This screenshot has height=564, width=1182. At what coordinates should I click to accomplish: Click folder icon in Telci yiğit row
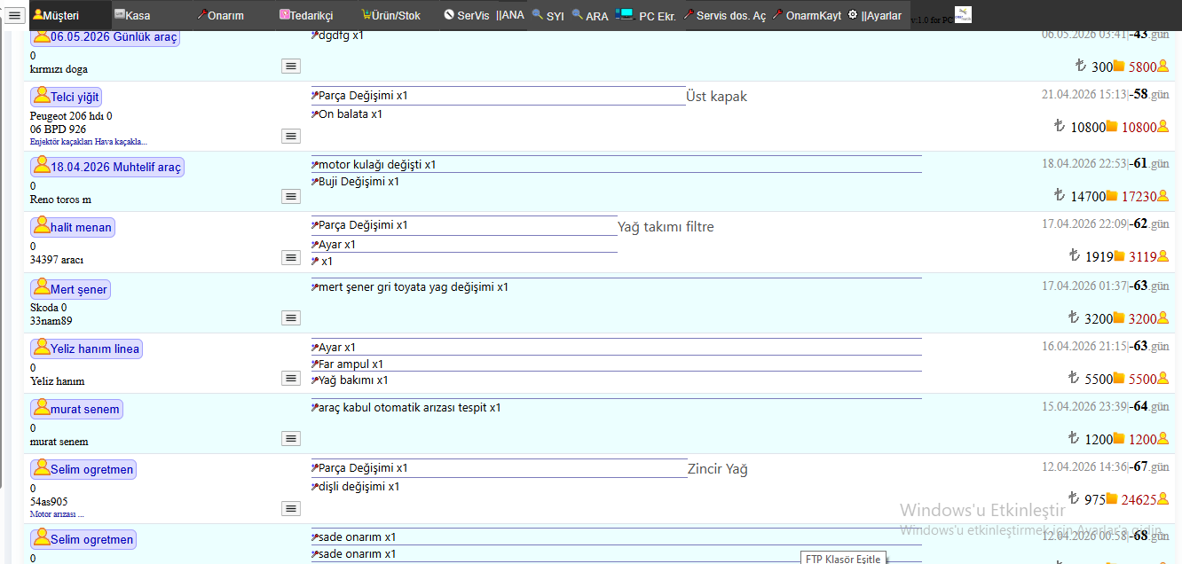click(1112, 126)
